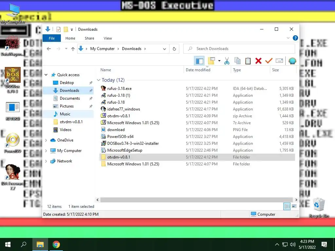This screenshot has width=335, height=251.
Task: Click inside the Search Downloads box
Action: [239, 49]
